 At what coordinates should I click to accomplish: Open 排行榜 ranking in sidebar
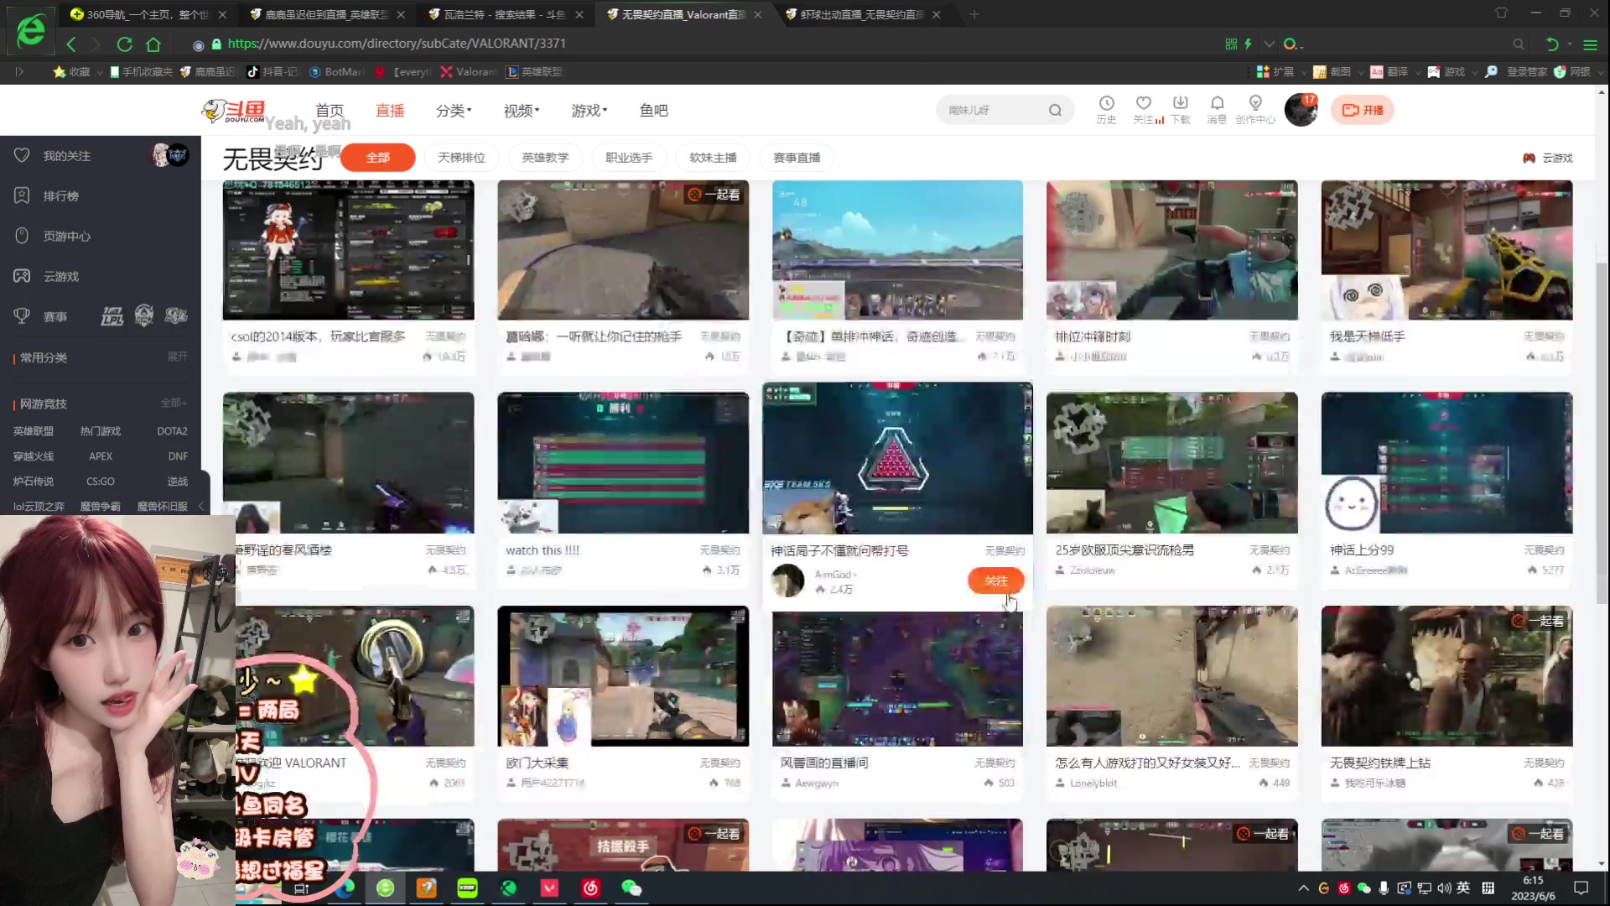60,196
